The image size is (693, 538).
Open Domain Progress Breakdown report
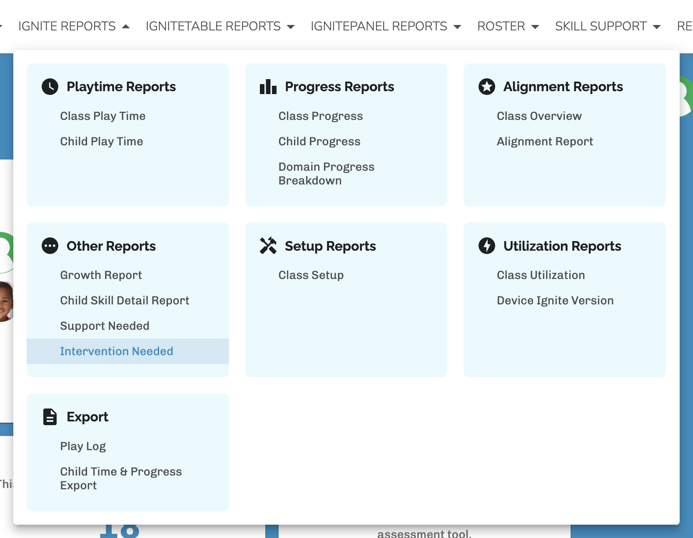[x=327, y=174]
